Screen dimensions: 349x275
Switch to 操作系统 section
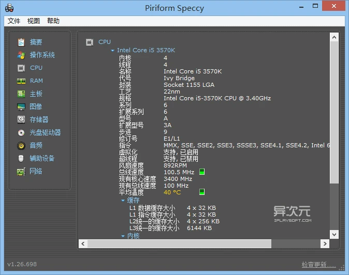[x=42, y=55]
